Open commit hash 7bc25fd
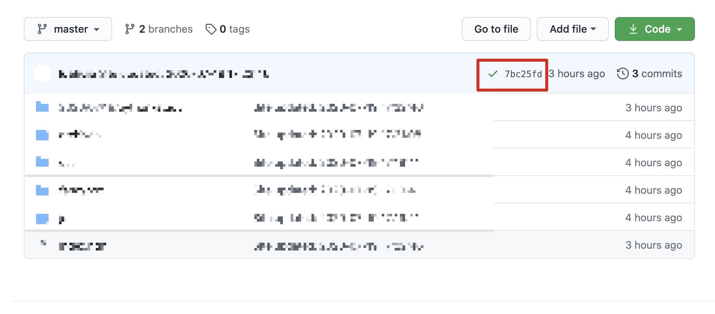 coord(523,74)
